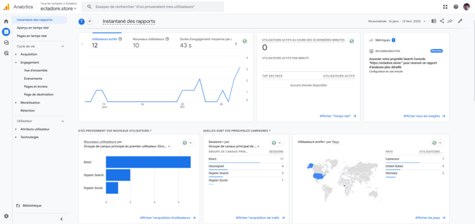Open the Home icon in left rail

6,22
